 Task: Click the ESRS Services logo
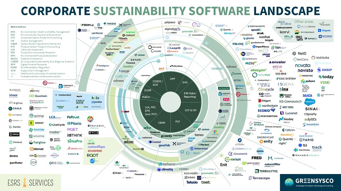point(30,182)
